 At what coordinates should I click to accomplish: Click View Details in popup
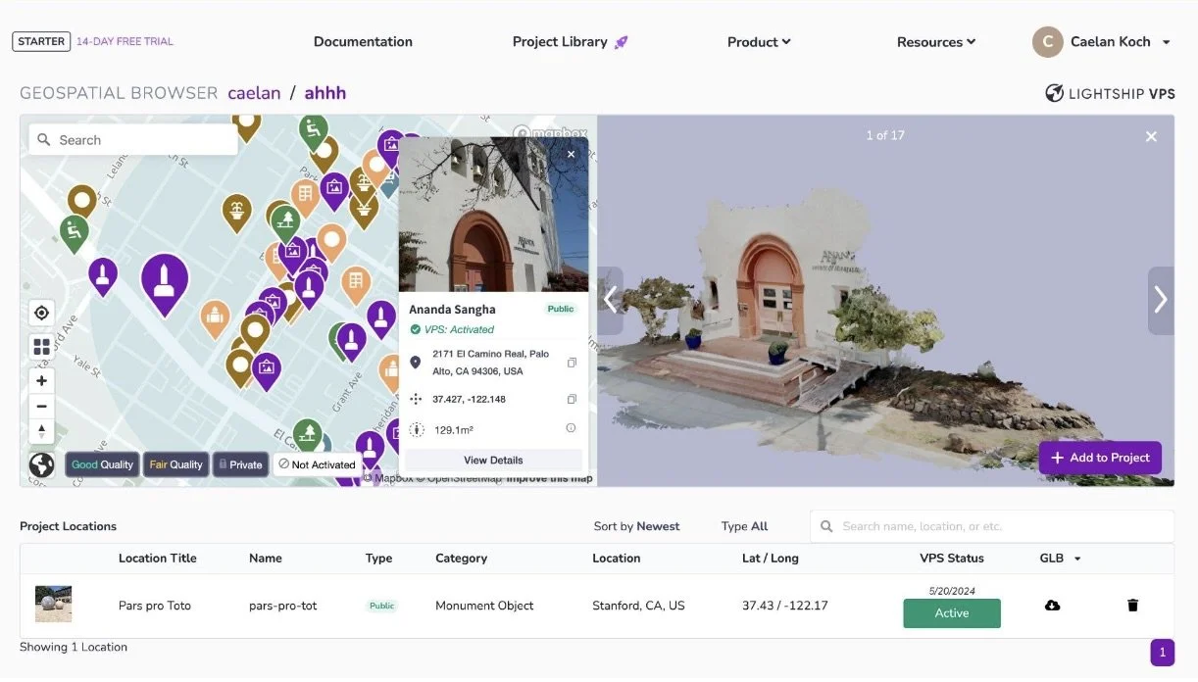click(x=493, y=460)
